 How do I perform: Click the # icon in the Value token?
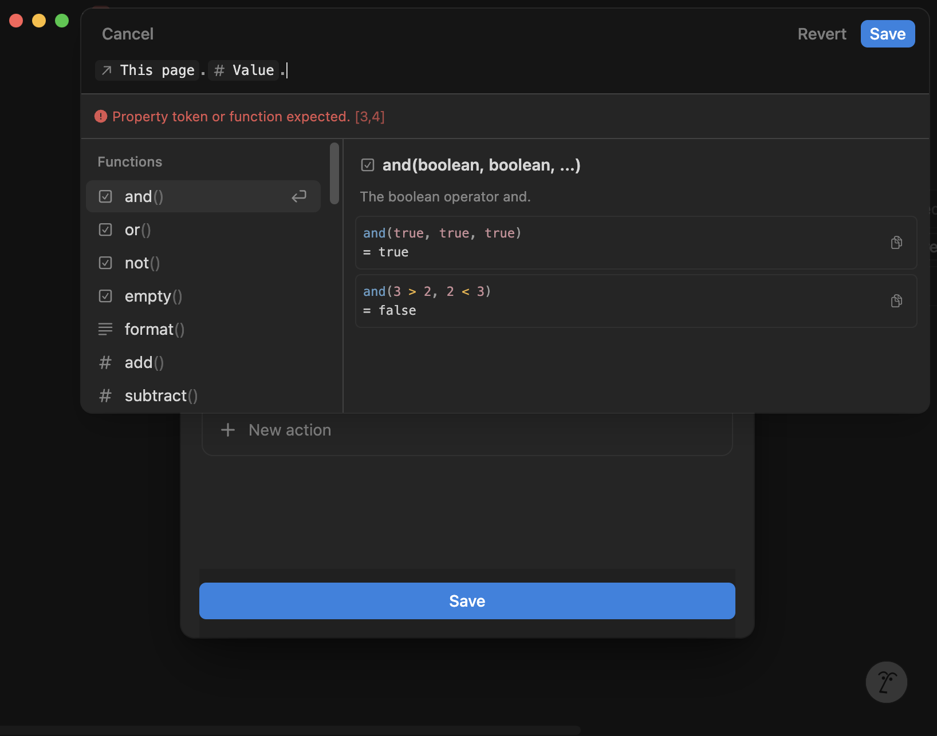[x=219, y=70]
